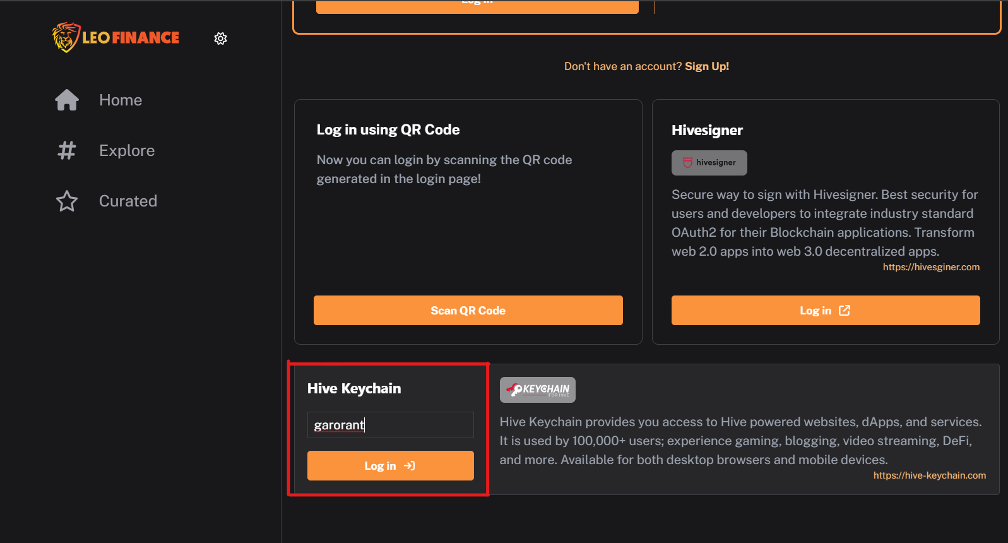
Task: Click the Scan QR Code button
Action: tap(468, 310)
